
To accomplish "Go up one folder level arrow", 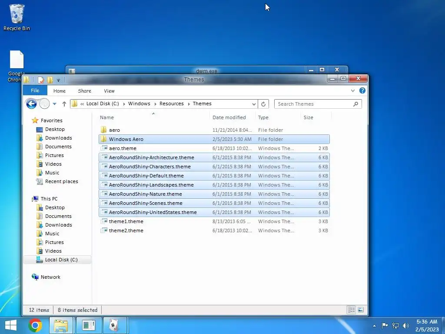I will pos(64,104).
